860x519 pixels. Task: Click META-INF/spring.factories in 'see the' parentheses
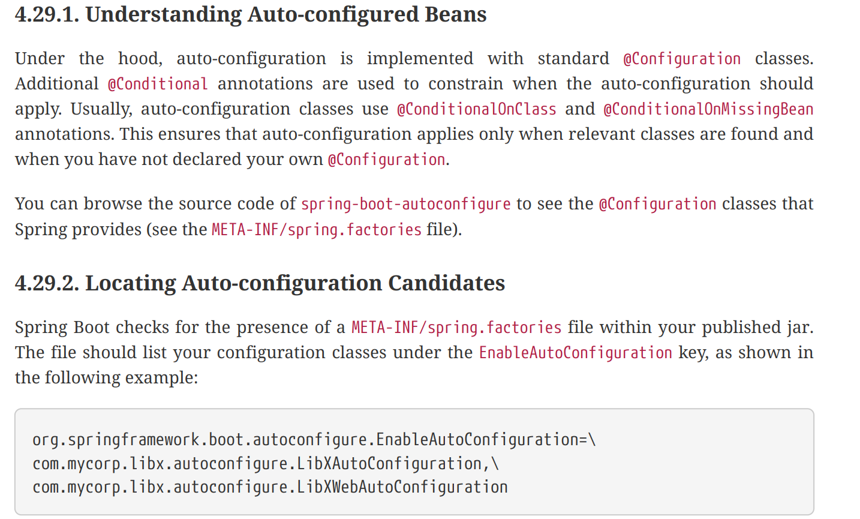tap(317, 230)
